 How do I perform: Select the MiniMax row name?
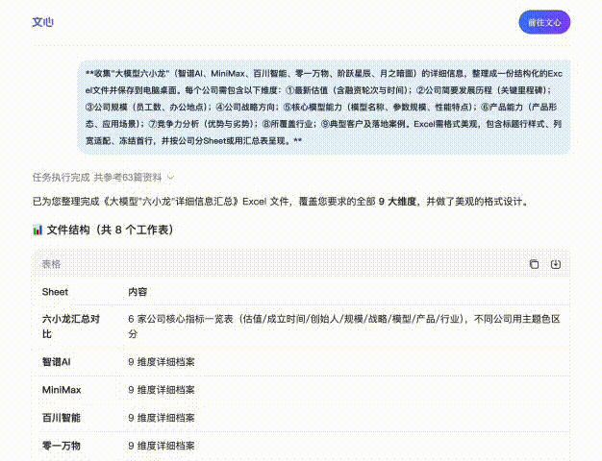point(62,390)
